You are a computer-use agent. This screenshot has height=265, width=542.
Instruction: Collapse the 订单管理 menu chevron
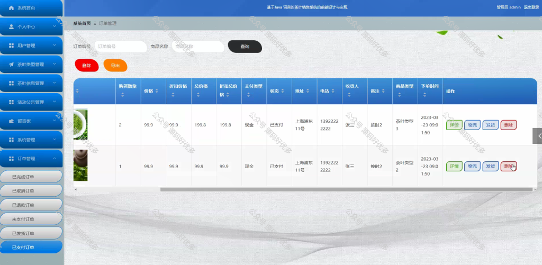click(55, 158)
